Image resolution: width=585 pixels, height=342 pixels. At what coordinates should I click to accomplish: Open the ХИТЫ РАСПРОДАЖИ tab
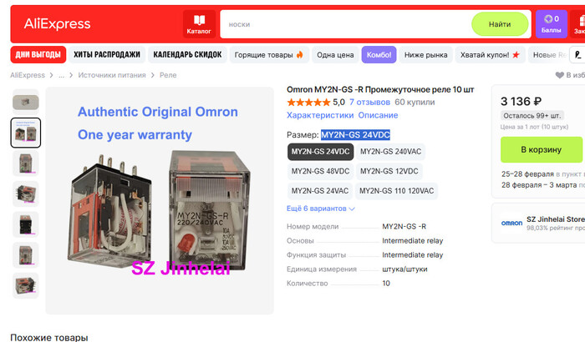coord(107,55)
